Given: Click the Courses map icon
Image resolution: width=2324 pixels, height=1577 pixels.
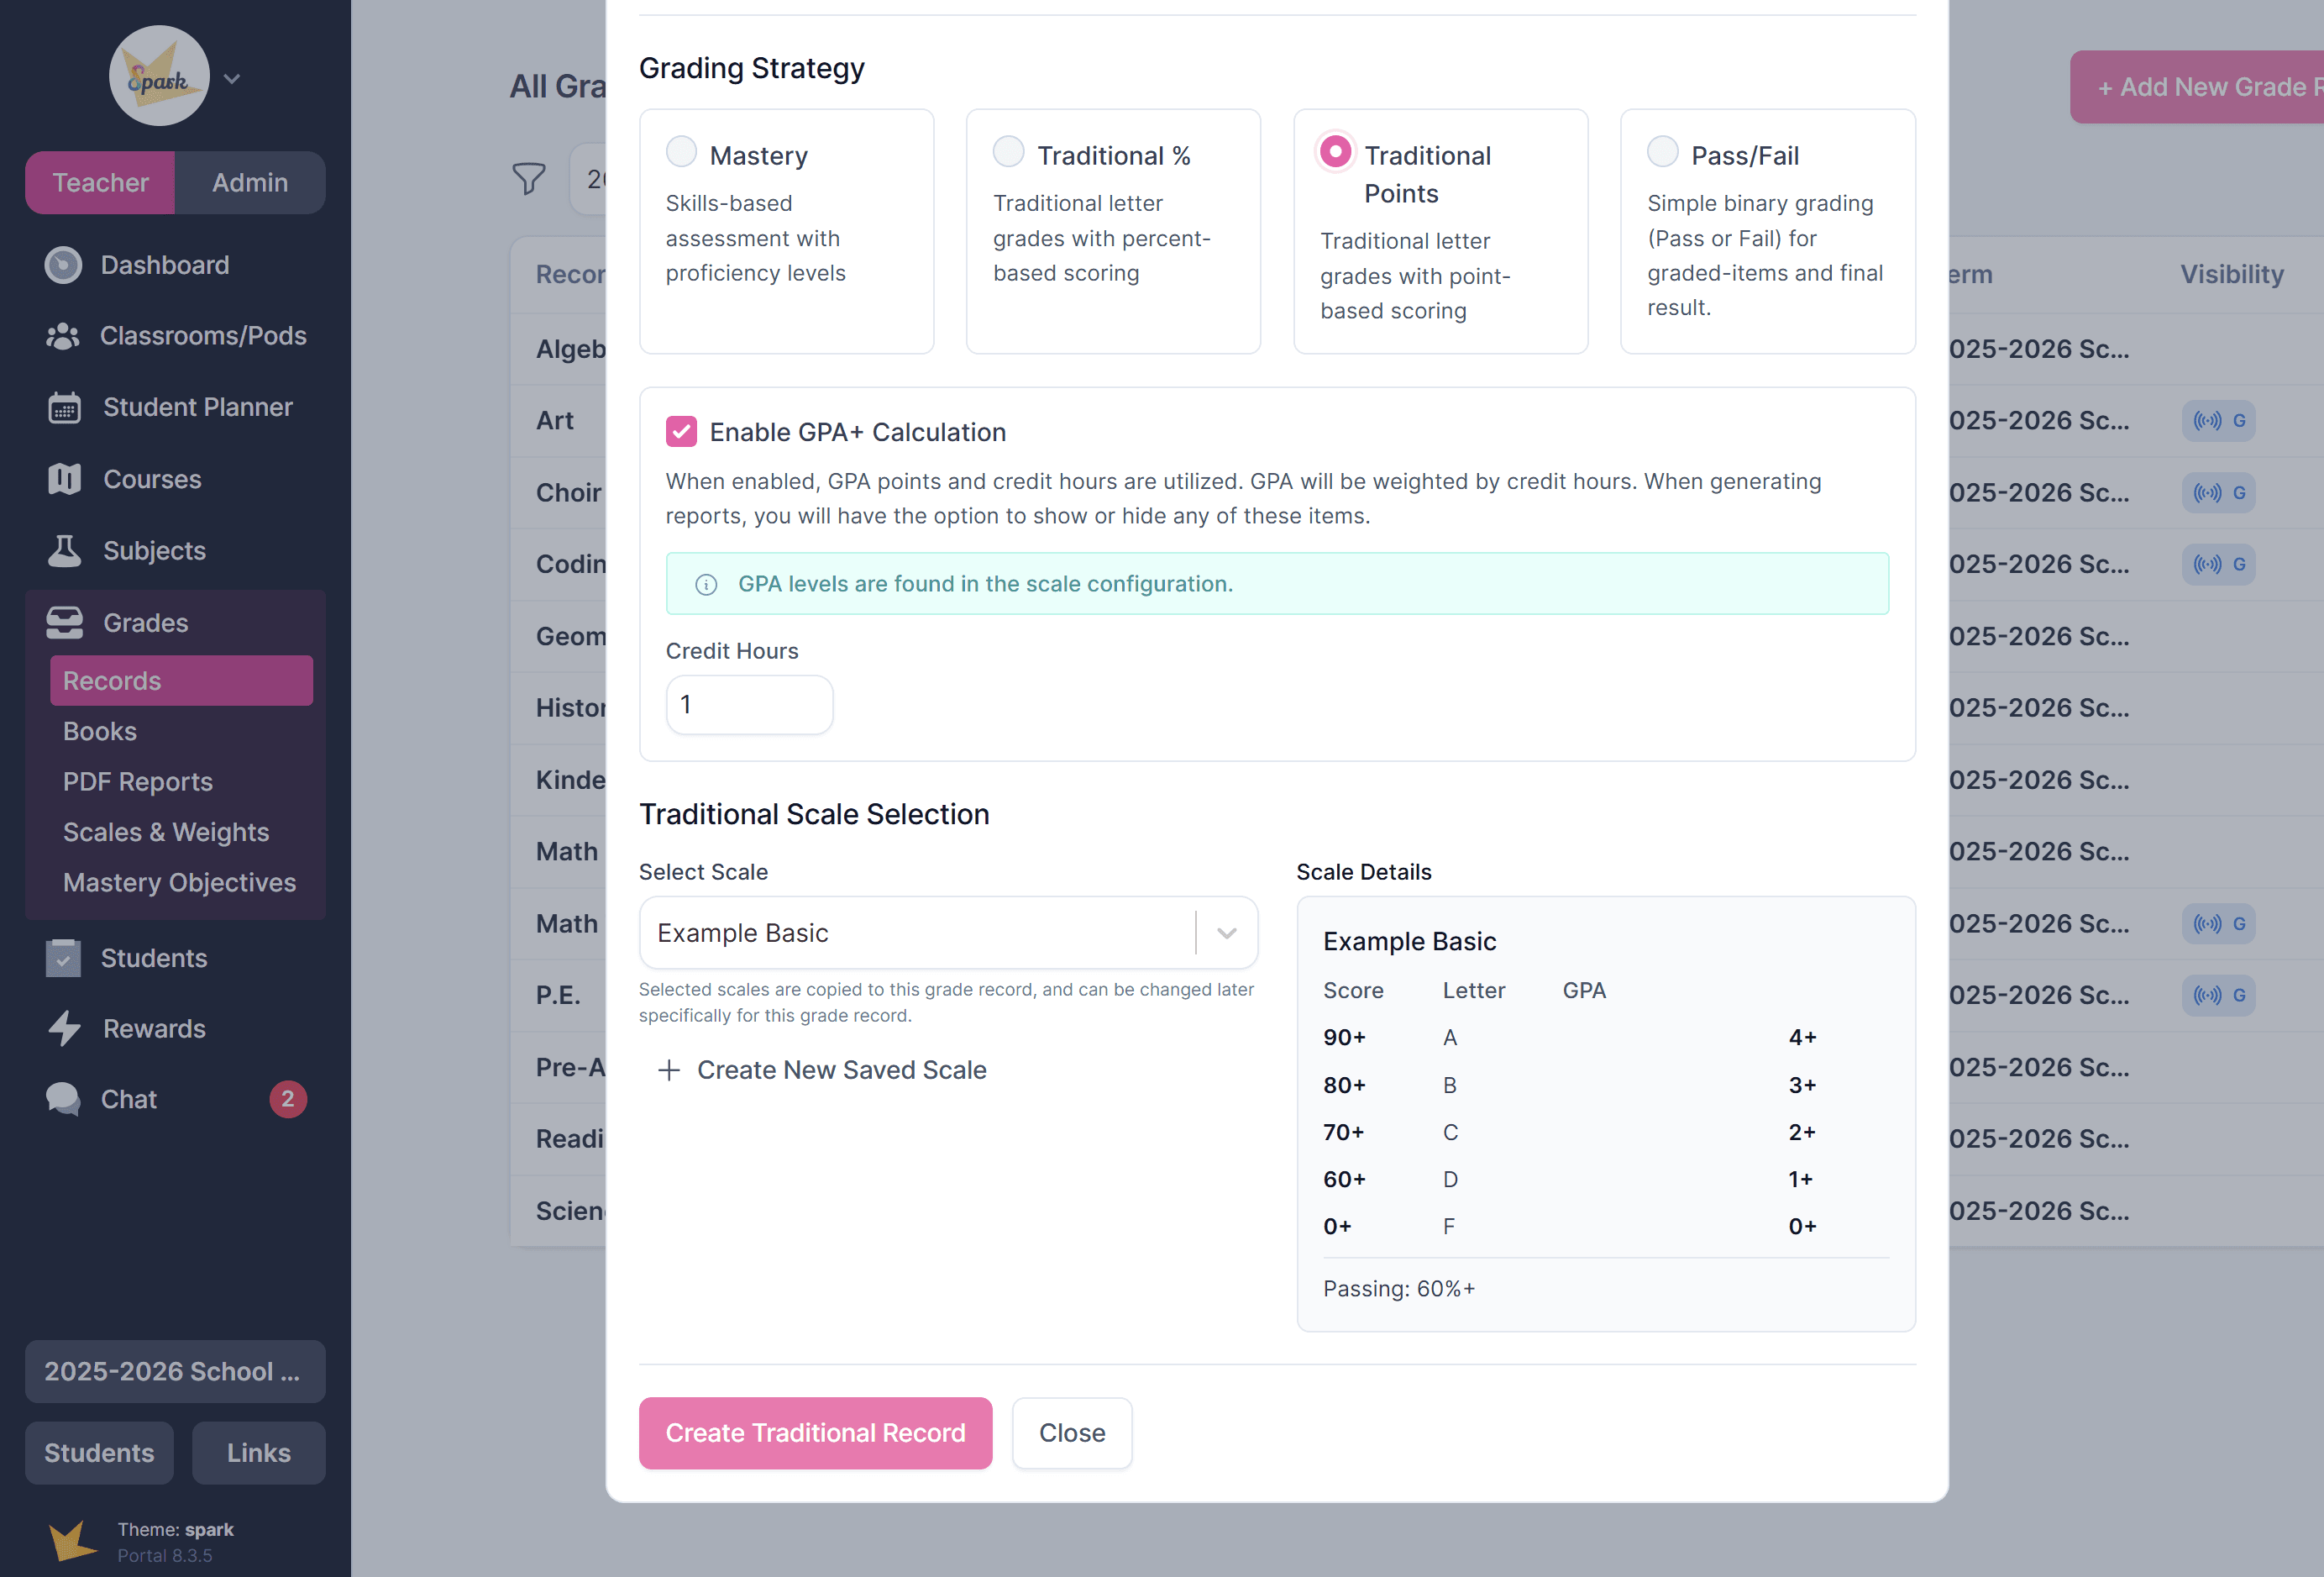Looking at the screenshot, I should click(65, 479).
